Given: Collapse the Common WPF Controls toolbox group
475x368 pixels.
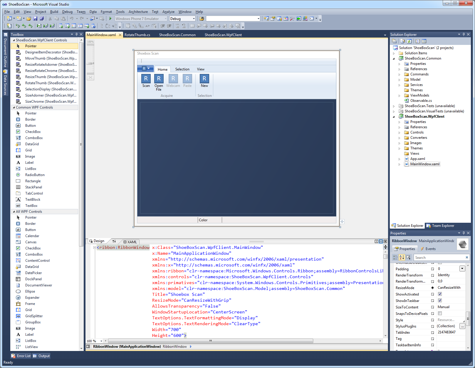Looking at the screenshot, I should pos(14,107).
